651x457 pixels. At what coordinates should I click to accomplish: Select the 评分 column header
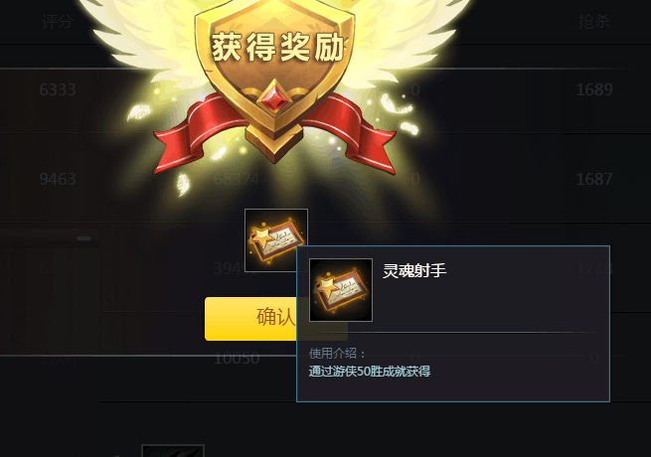(58, 21)
